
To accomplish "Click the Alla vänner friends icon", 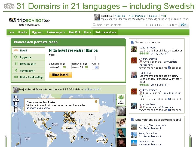I will click(121, 100).
